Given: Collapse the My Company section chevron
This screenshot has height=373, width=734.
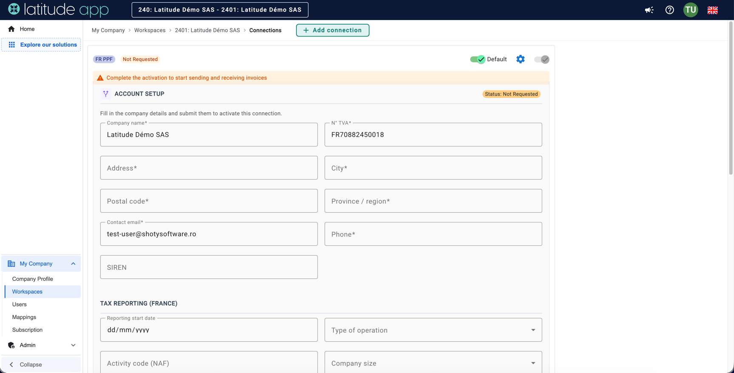Looking at the screenshot, I should (x=73, y=264).
